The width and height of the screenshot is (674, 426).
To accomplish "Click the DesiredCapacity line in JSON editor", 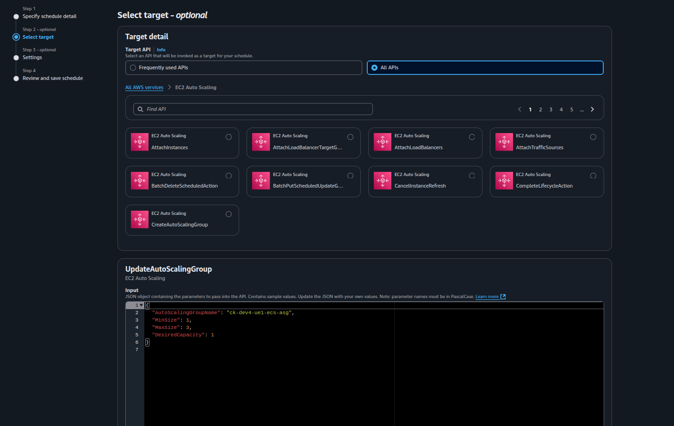I will click(x=183, y=335).
